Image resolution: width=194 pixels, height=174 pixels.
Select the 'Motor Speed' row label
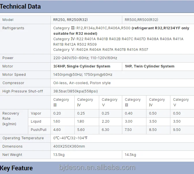point(14,75)
